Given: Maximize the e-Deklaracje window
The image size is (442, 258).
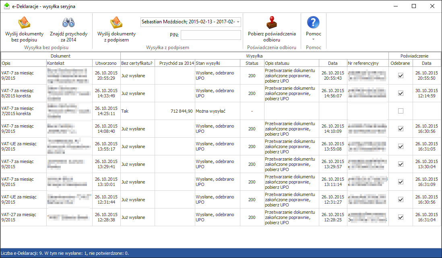Looking at the screenshot, I should point(414,6).
